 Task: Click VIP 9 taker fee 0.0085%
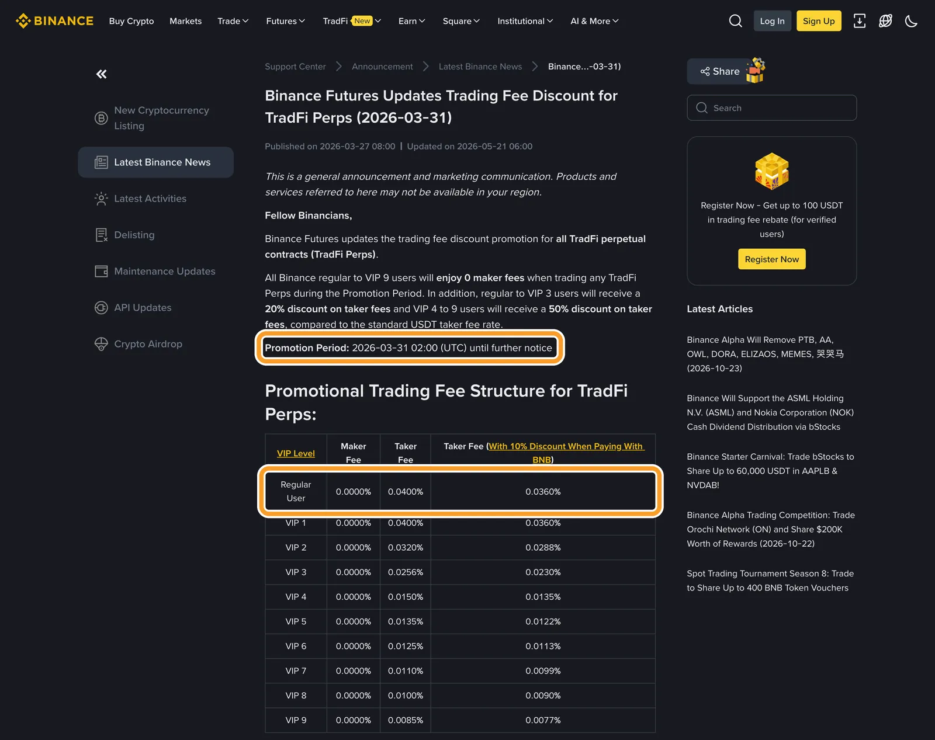tap(406, 720)
